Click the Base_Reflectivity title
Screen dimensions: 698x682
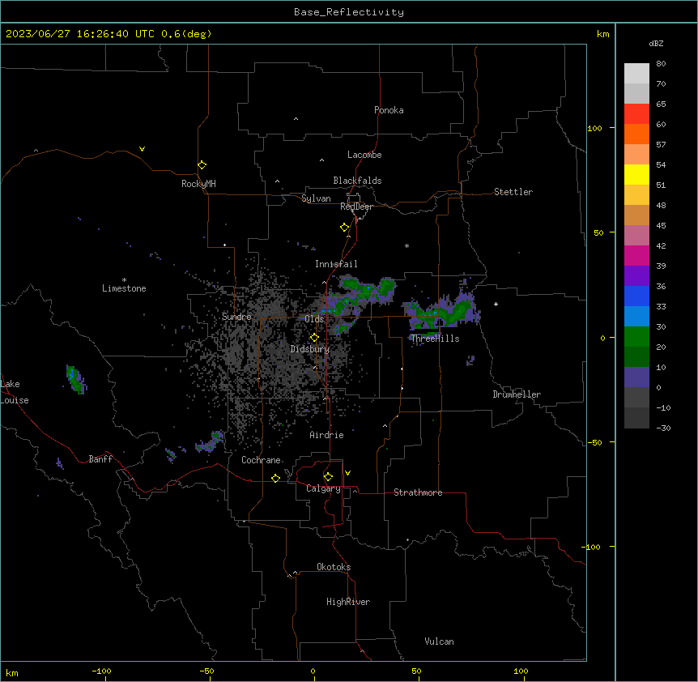click(349, 12)
